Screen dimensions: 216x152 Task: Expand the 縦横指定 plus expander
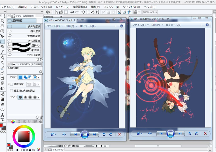click(x=9, y=84)
